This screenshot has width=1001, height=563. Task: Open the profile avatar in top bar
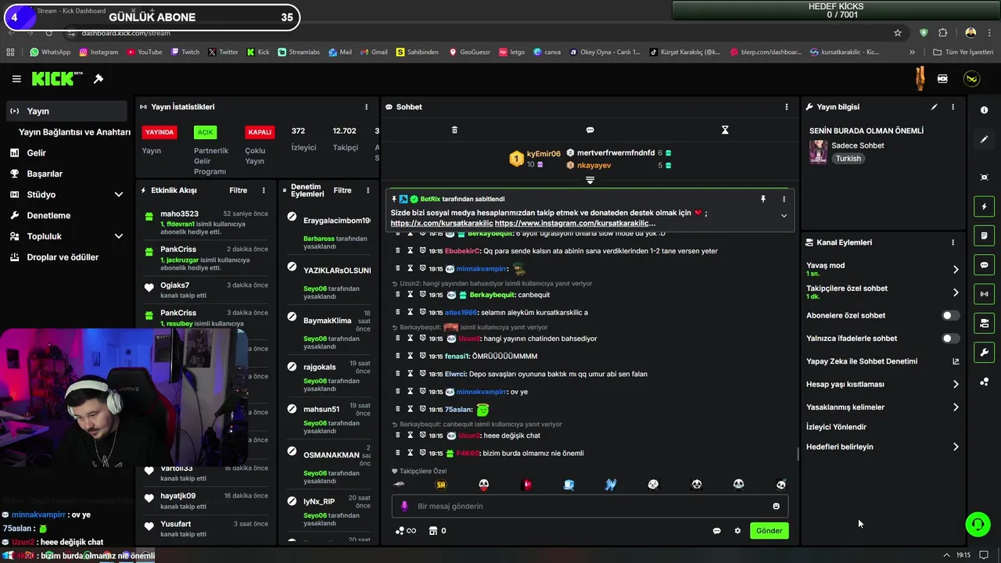[x=971, y=79]
